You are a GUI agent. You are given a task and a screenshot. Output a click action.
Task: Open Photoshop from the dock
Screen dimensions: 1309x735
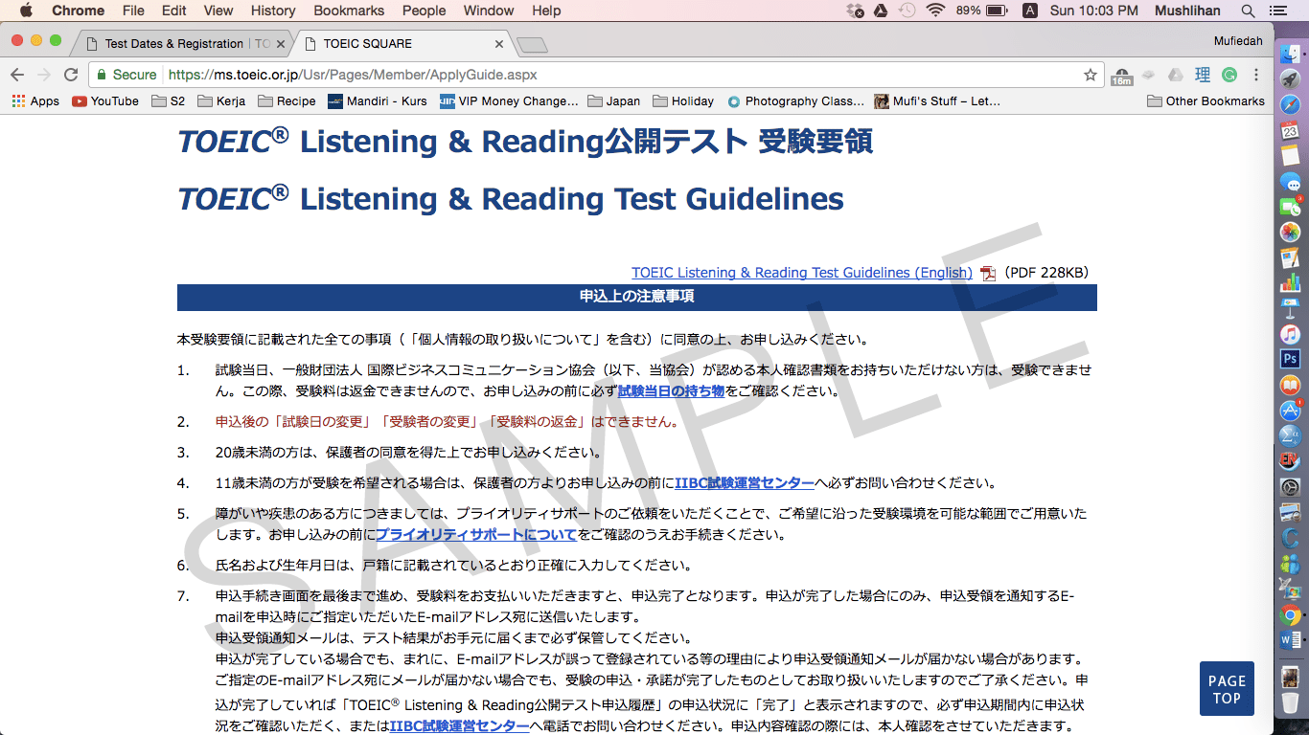click(1290, 359)
